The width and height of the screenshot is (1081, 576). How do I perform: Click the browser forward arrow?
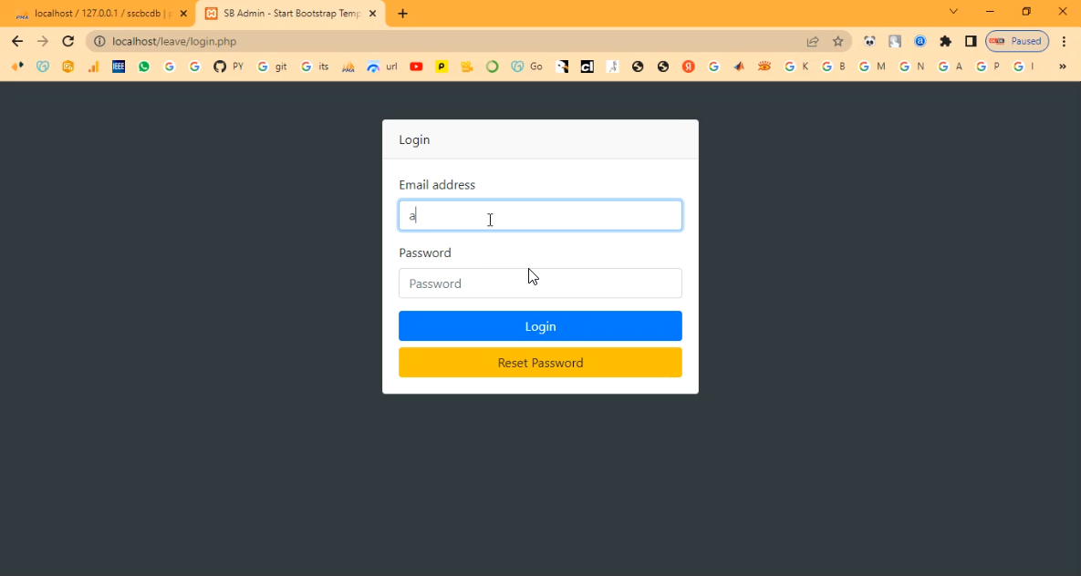[43, 41]
